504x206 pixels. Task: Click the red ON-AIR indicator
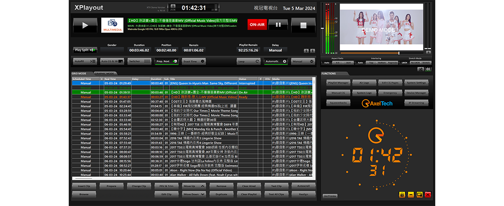coord(257,24)
